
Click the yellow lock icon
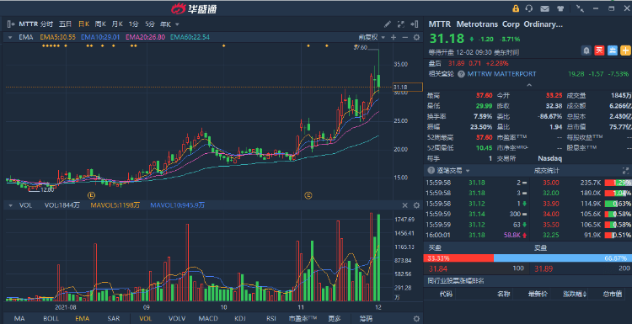[516, 8]
